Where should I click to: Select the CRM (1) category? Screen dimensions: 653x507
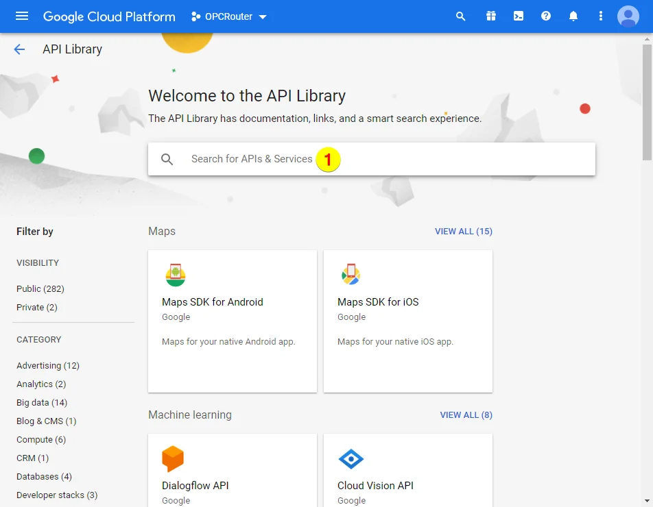click(x=32, y=458)
